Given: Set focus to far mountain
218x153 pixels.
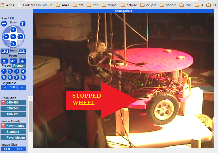Looking at the screenshot, I should point(22,61).
